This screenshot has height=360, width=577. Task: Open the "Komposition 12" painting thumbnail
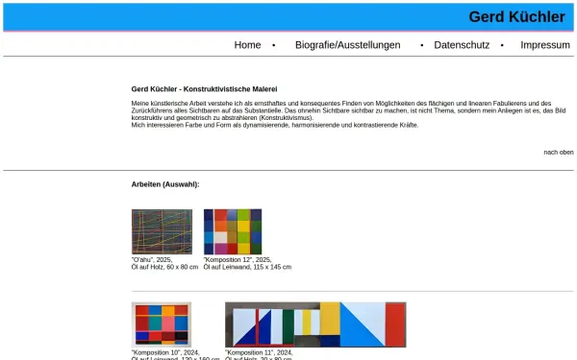pyautogui.click(x=233, y=231)
